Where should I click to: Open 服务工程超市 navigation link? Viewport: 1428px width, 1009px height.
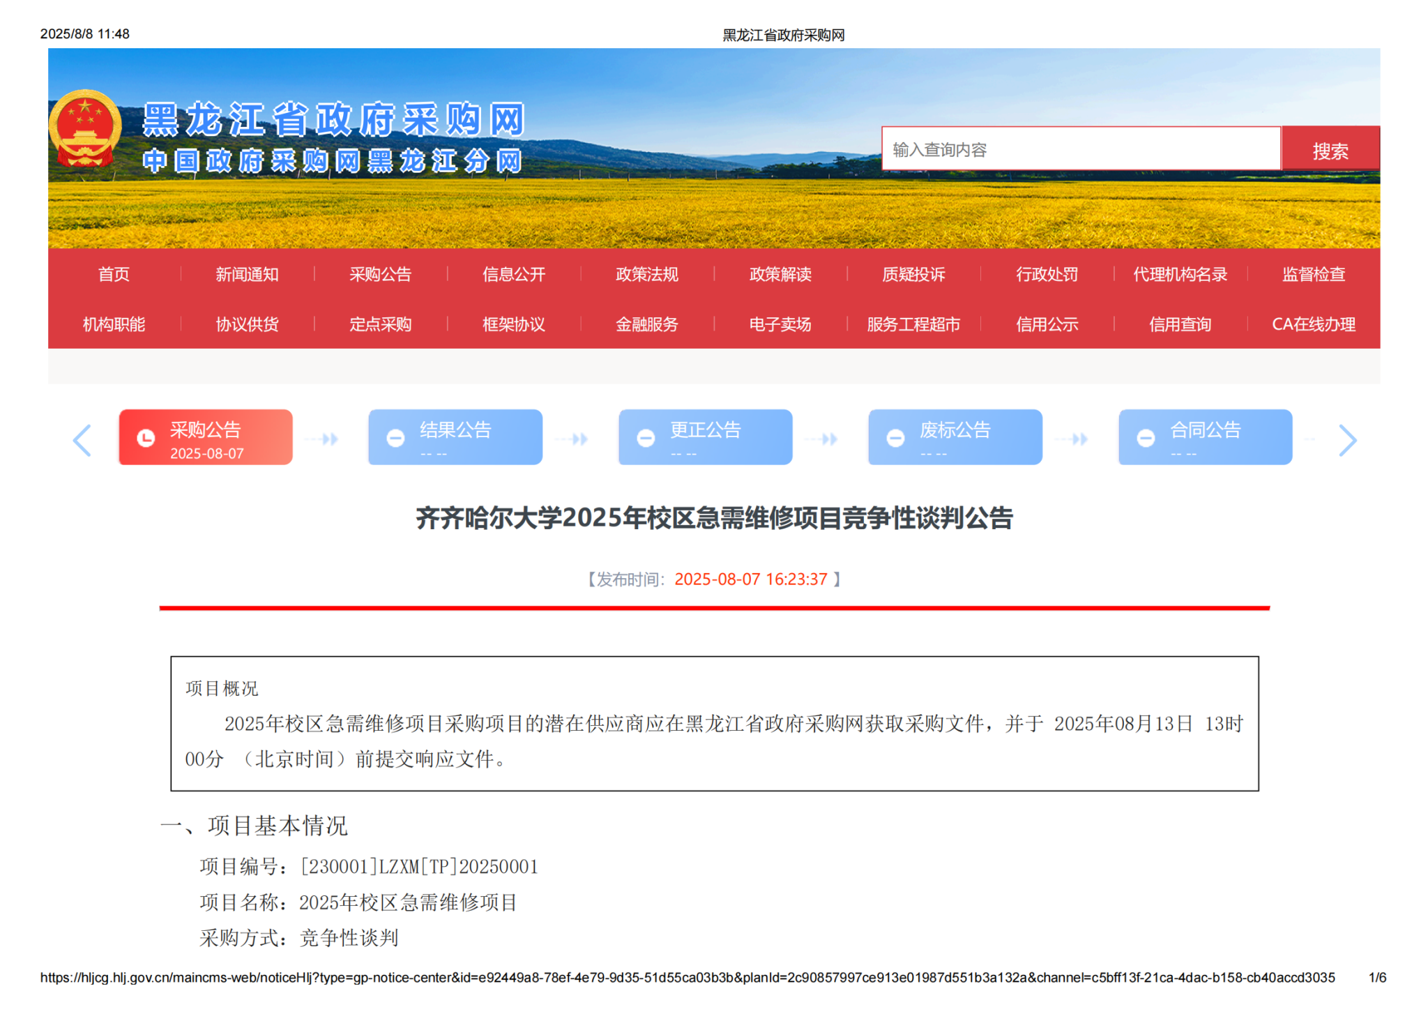click(x=913, y=324)
